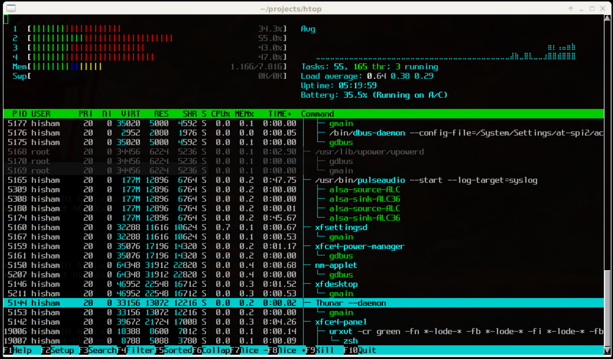Click PID 5207 in process list
The image size is (613, 359).
[x=17, y=274]
